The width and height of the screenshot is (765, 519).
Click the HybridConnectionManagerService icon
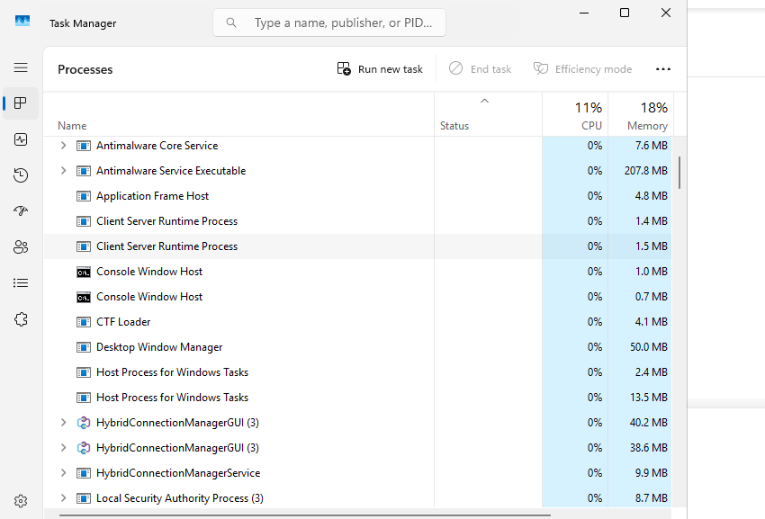(x=84, y=473)
